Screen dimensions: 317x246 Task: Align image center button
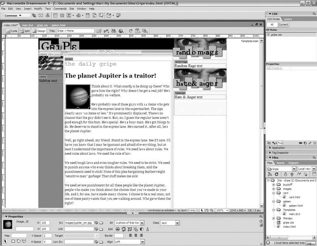[136, 235]
